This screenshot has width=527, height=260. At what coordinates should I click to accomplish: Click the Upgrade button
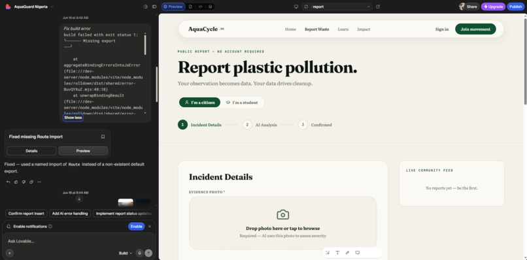[493, 7]
